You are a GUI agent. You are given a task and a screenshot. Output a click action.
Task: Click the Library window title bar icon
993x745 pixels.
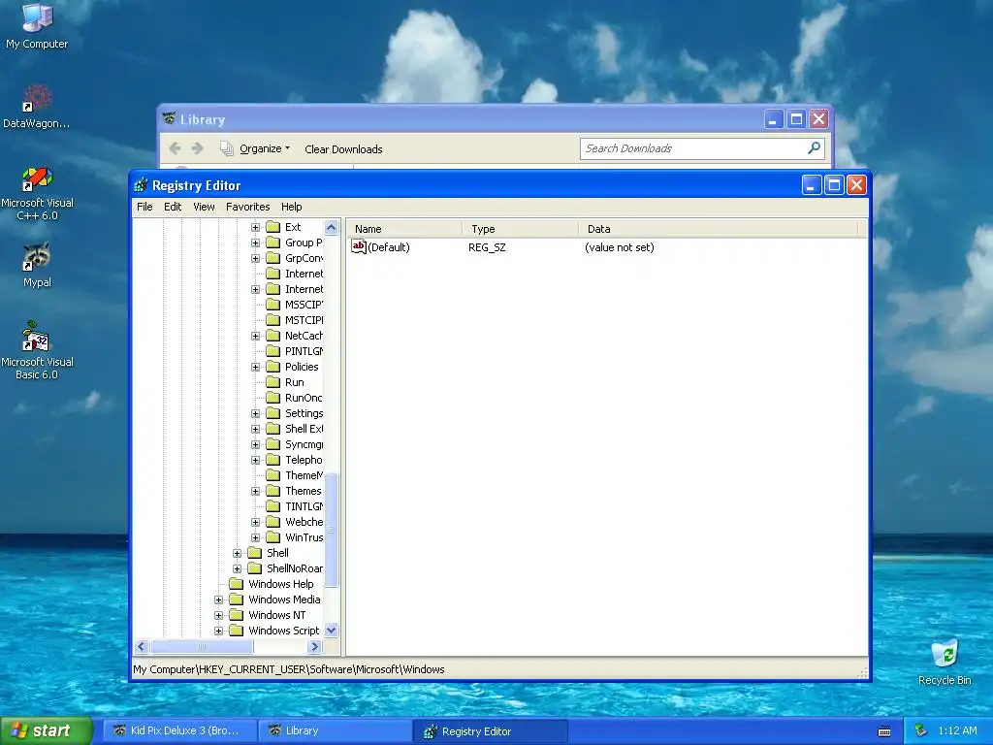pyautogui.click(x=169, y=119)
